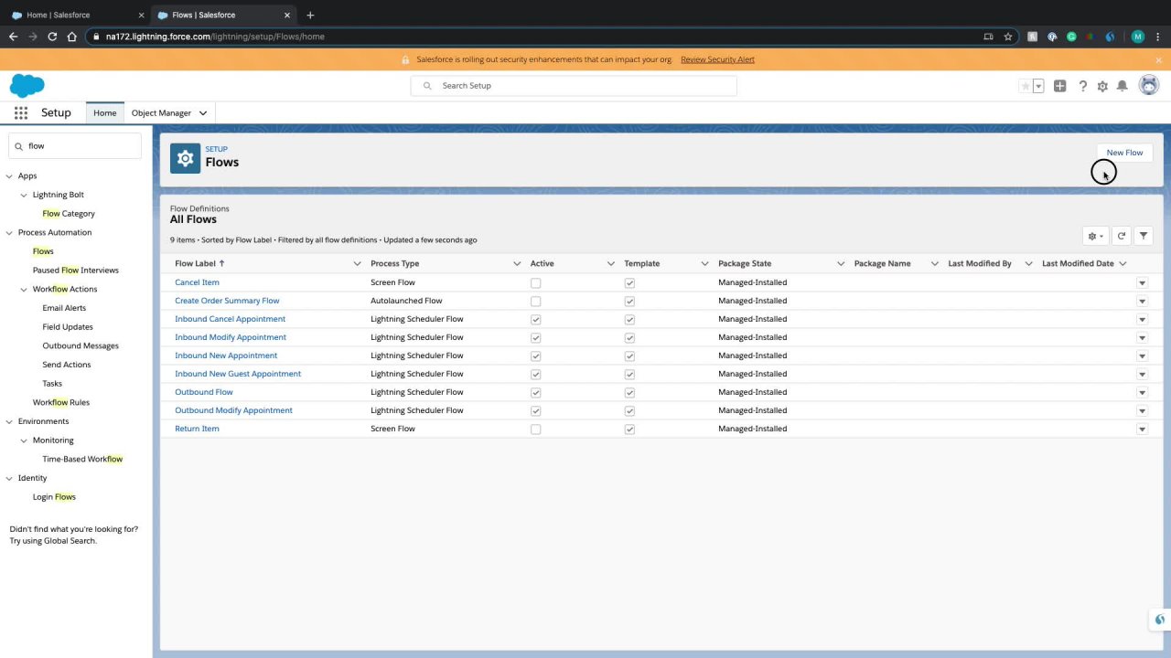Open Paused Flow Interviews in sidebar
The image size is (1171, 658).
click(76, 271)
